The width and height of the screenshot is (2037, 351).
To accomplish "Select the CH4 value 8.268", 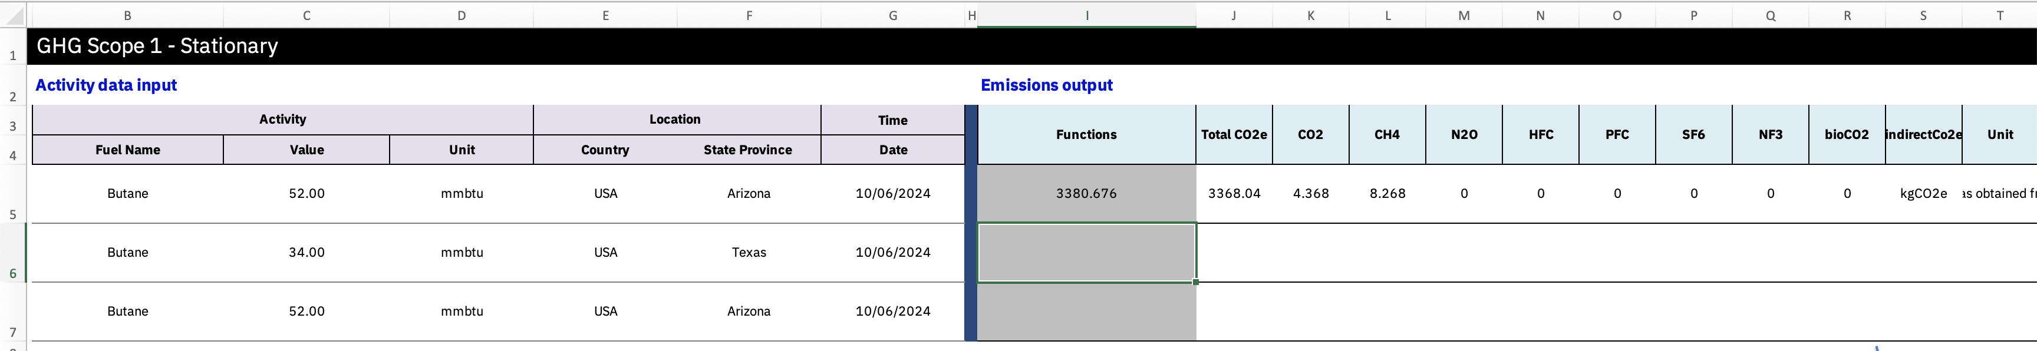I will pyautogui.click(x=1387, y=194).
